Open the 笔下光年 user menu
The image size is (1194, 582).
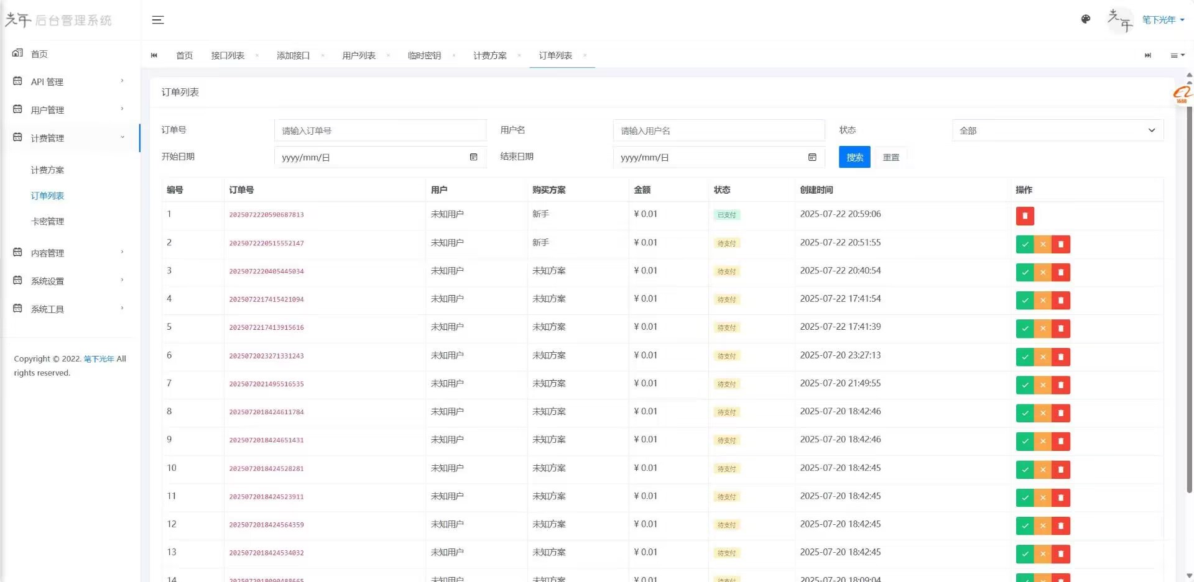(1163, 20)
